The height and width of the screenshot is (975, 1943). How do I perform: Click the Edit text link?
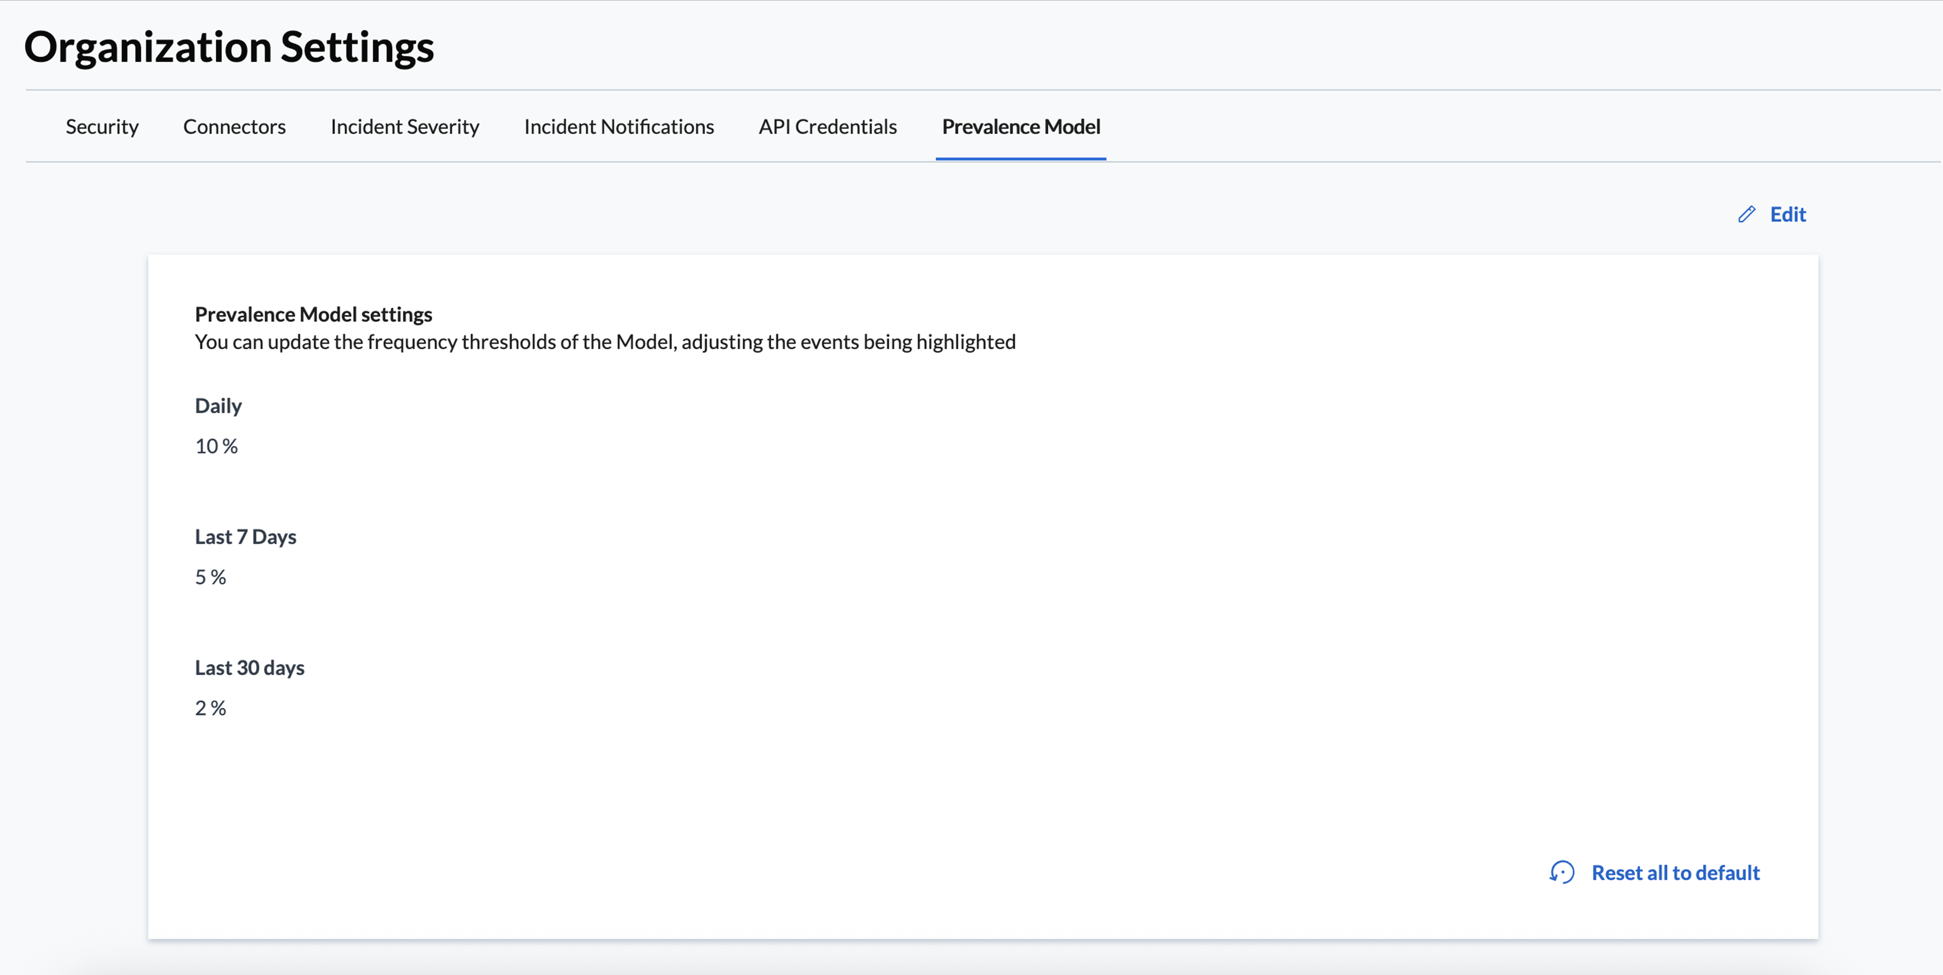pos(1788,214)
